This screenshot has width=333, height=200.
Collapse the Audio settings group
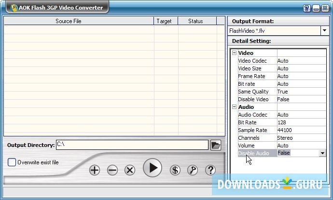[234, 107]
